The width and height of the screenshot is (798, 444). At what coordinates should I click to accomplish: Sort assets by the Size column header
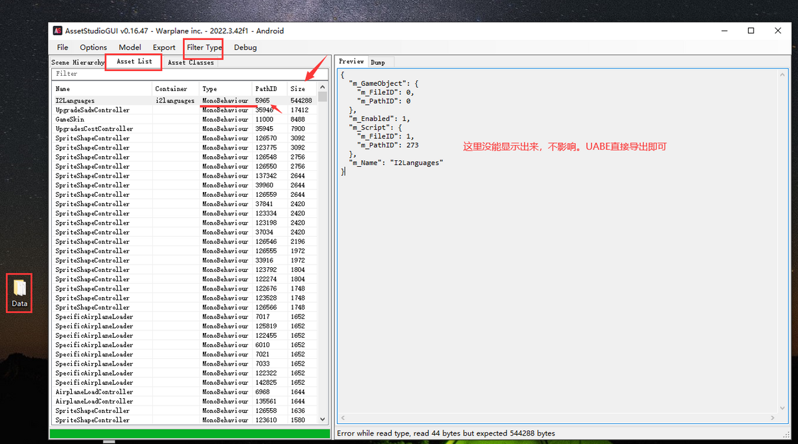point(302,88)
